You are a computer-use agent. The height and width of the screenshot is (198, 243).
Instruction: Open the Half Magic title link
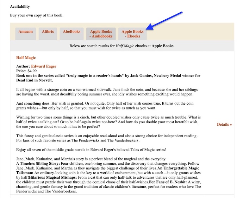point(26,58)
